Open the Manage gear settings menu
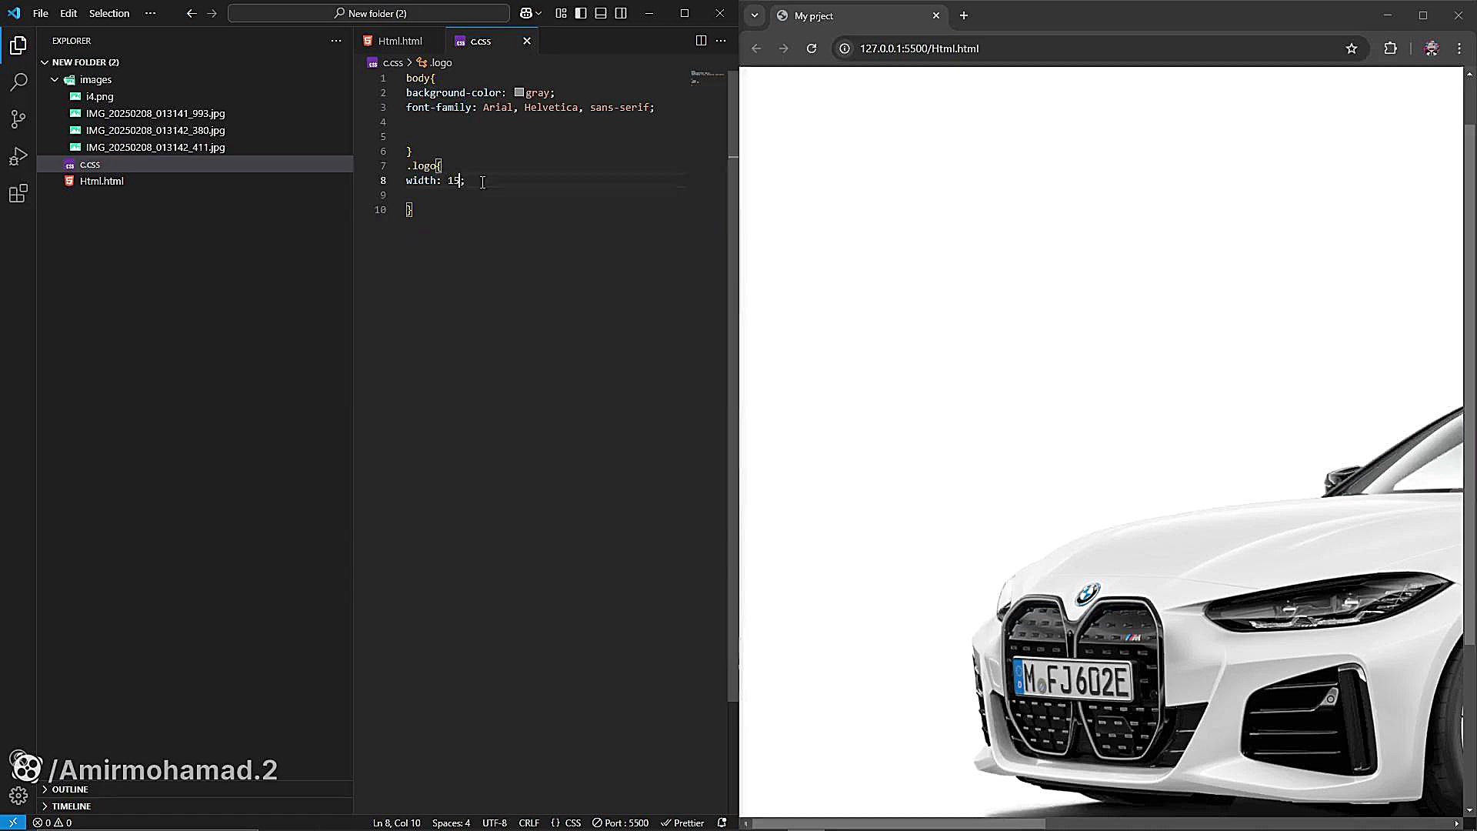 [18, 796]
